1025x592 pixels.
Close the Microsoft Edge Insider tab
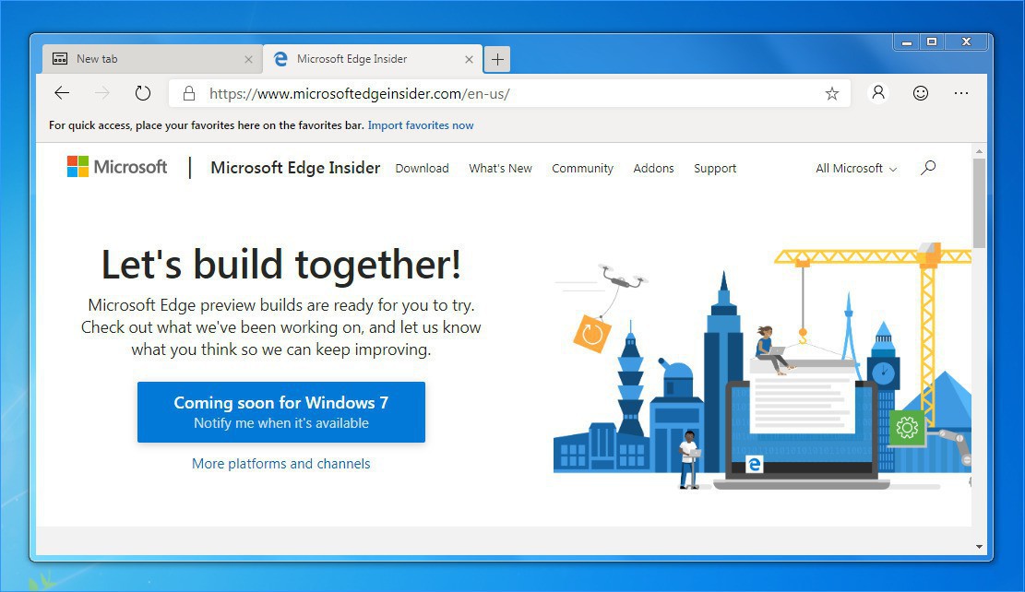(469, 59)
